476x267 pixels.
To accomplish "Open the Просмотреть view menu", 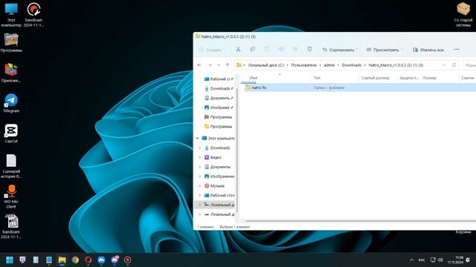I will [385, 50].
